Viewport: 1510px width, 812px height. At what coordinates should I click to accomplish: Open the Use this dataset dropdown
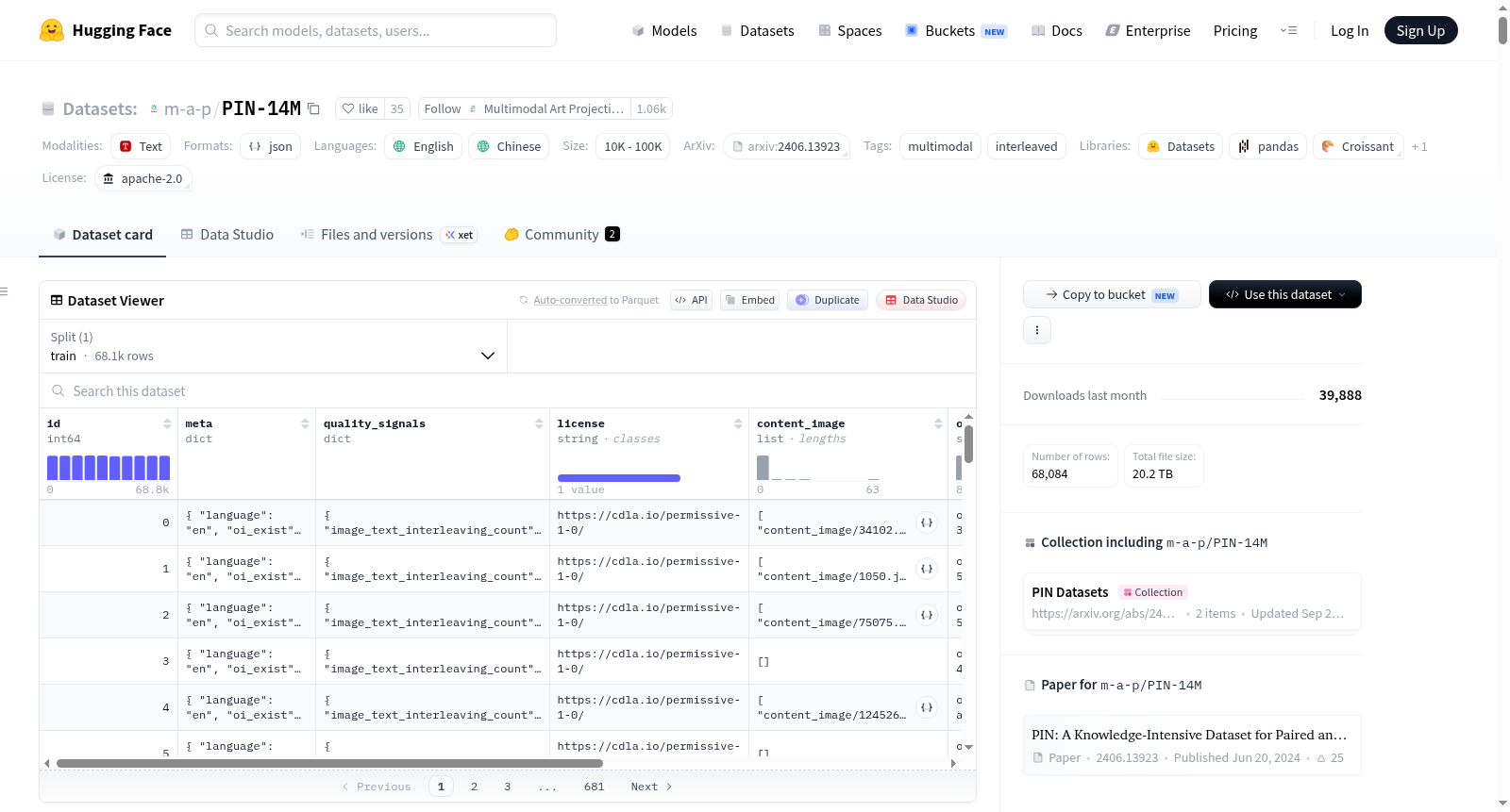[x=1285, y=294]
